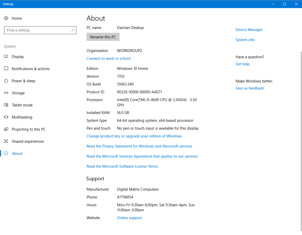The width and height of the screenshot is (302, 235).
Task: Click Windows 10 Home edition text
Action: pyautogui.click(x=132, y=69)
